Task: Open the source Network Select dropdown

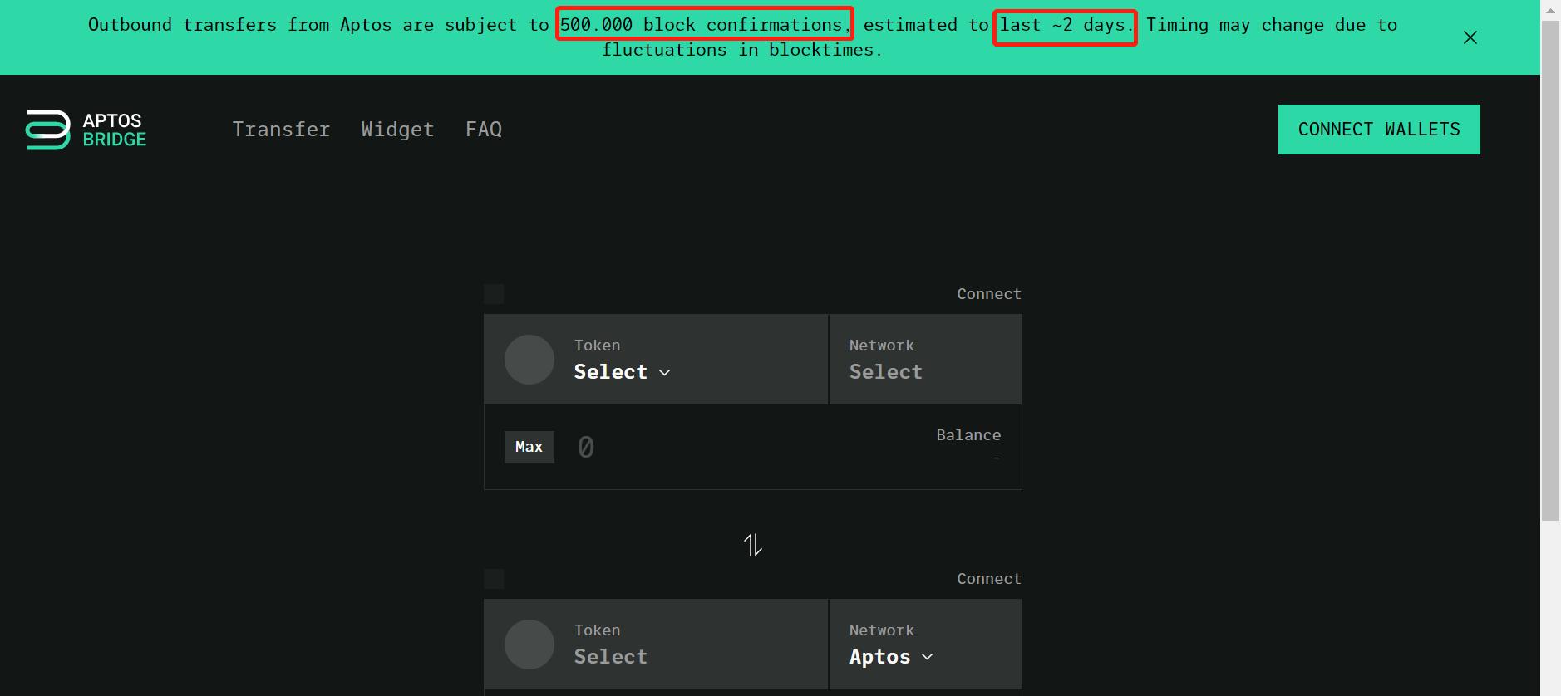Action: (886, 371)
